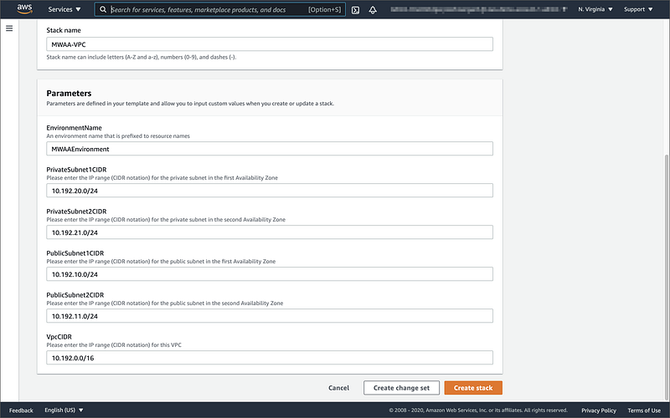This screenshot has width=670, height=418.
Task: Open the N. Virginia region selector
Action: coord(595,9)
